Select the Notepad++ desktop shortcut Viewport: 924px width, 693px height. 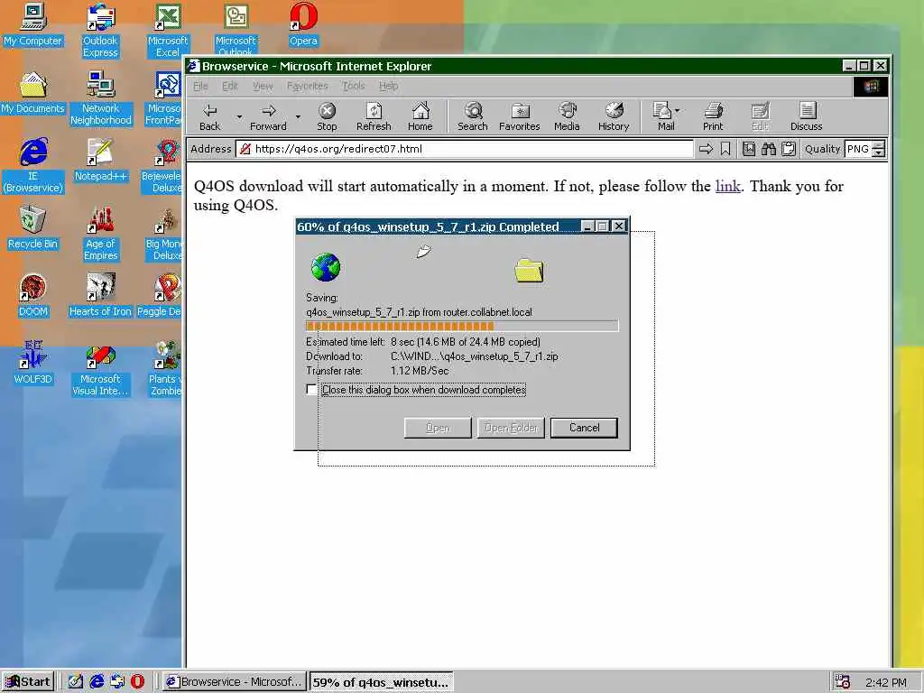100,161
